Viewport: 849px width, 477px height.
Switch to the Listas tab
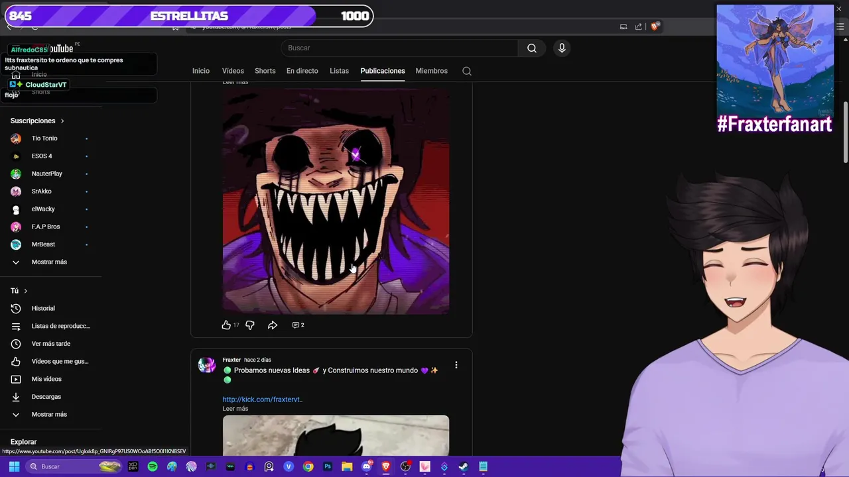[x=339, y=71]
